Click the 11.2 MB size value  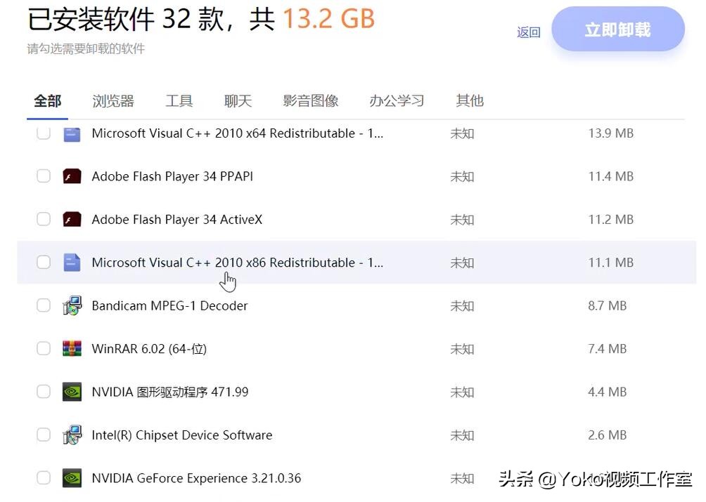click(x=610, y=219)
